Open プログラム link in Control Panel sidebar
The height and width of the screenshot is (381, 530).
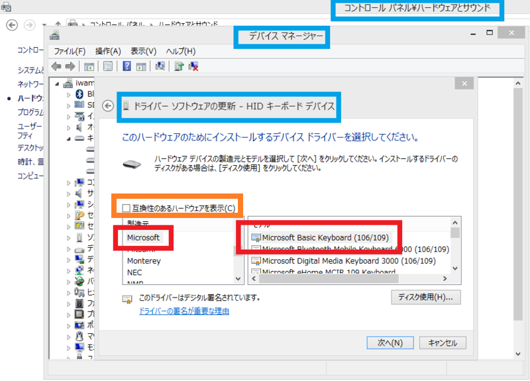tap(30, 112)
